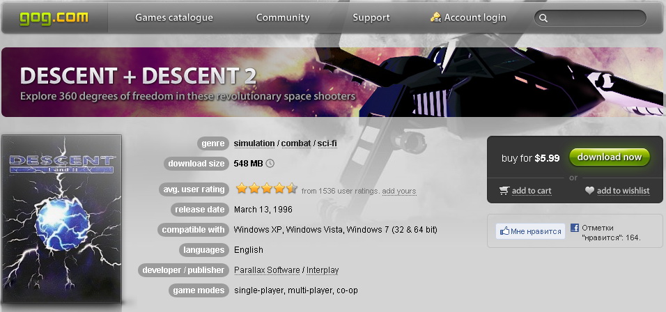This screenshot has width=666, height=312.
Task: Click the search magnifier icon
Action: (543, 18)
